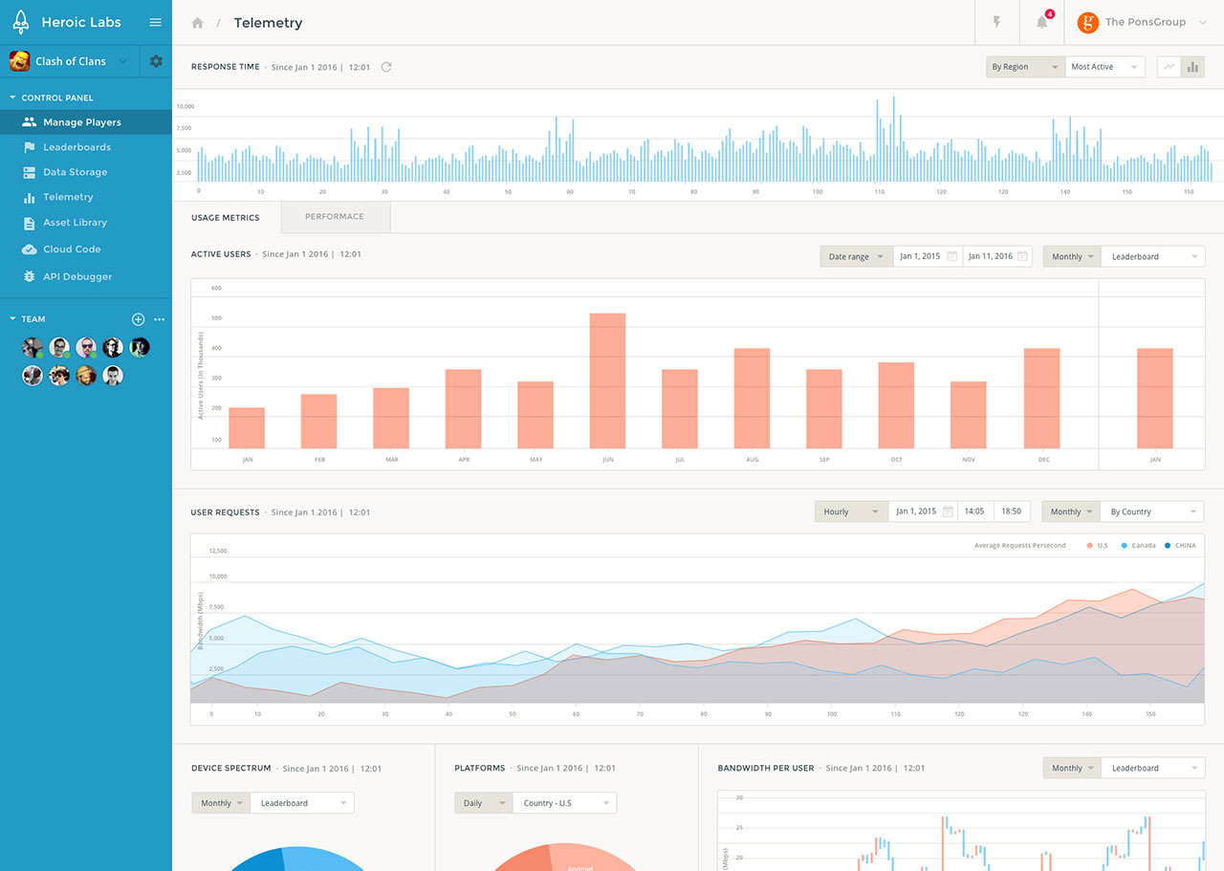Go to Cloud Code in sidebar
The height and width of the screenshot is (871, 1224).
72,250
